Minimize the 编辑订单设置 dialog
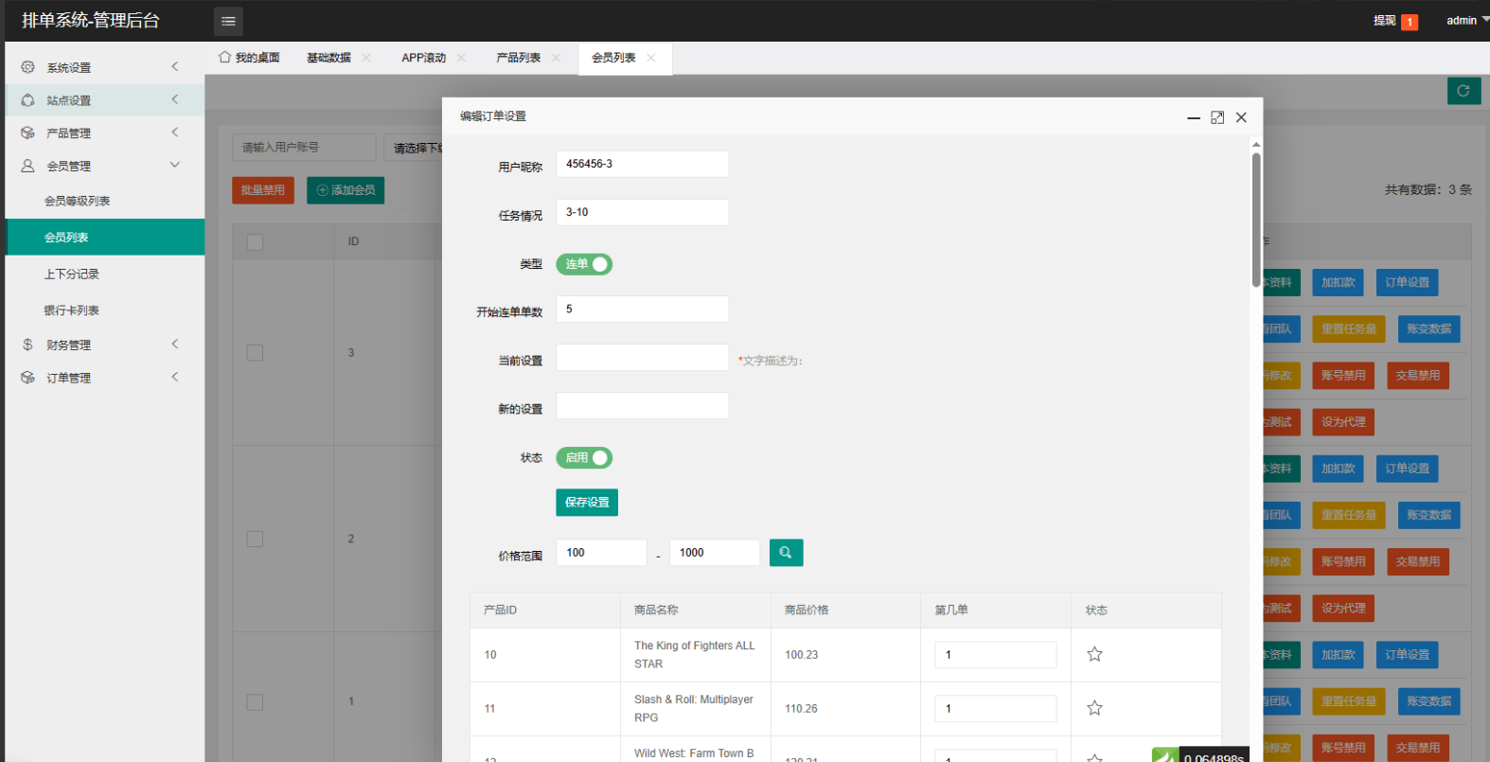Screen dimensions: 1490x762 tap(1194, 118)
